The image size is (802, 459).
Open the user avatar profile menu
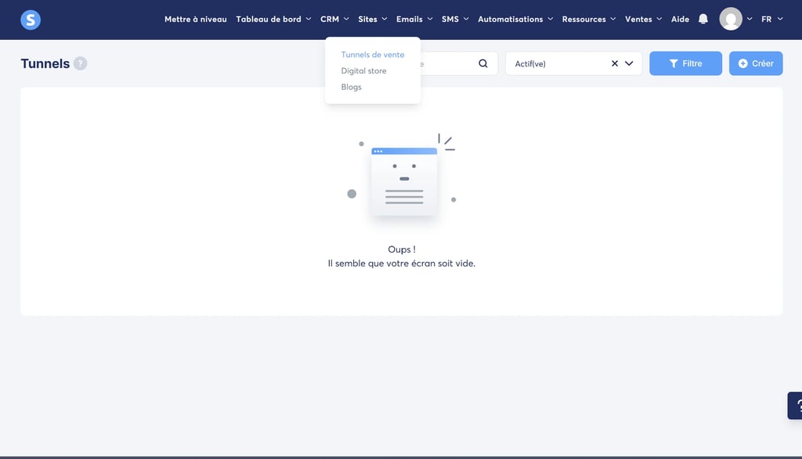(x=731, y=19)
